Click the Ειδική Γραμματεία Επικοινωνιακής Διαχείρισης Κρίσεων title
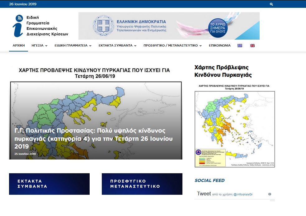Screen dimensions: 306x216 pyautogui.click(x=47, y=26)
